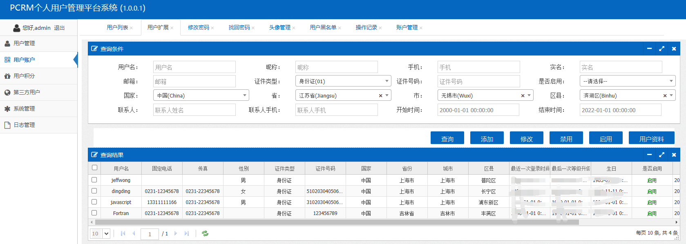Close the 用户列表 tab with its x icon
Screen dimensions: 686x244
point(131,28)
